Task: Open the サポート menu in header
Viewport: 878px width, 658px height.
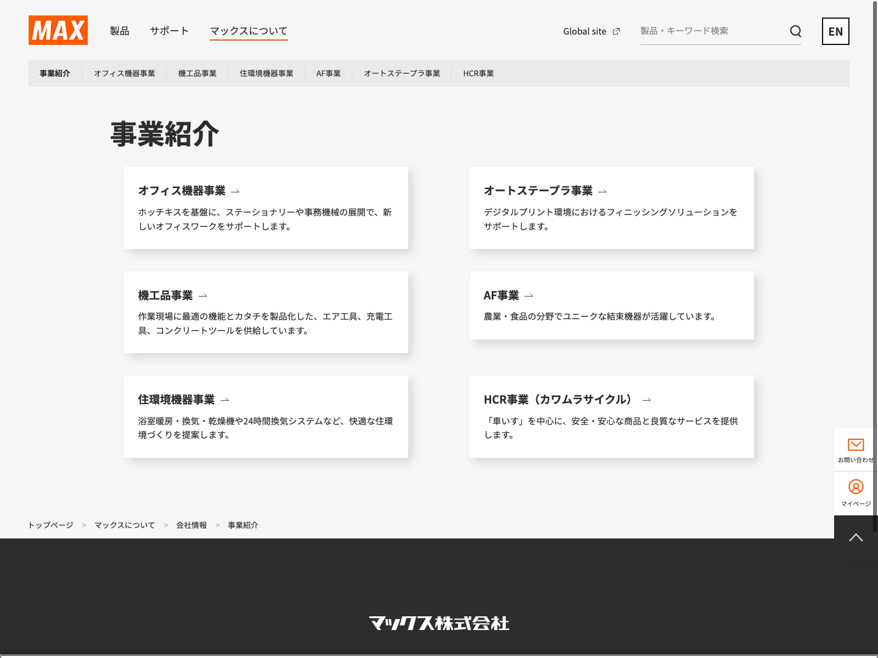Action: [x=170, y=31]
